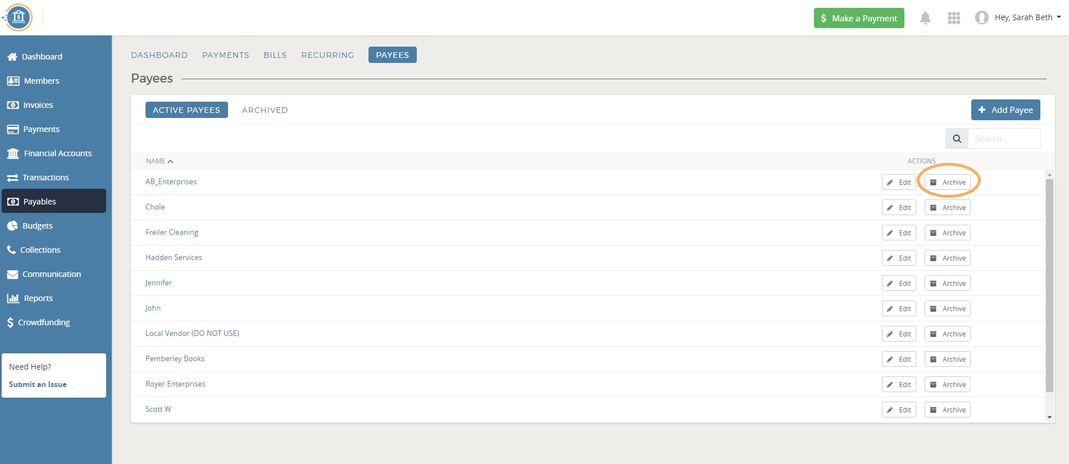
Task: Open the apps grid icon
Action: [x=954, y=18]
